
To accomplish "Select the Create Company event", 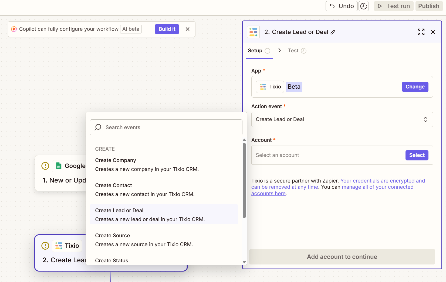I will point(164,165).
